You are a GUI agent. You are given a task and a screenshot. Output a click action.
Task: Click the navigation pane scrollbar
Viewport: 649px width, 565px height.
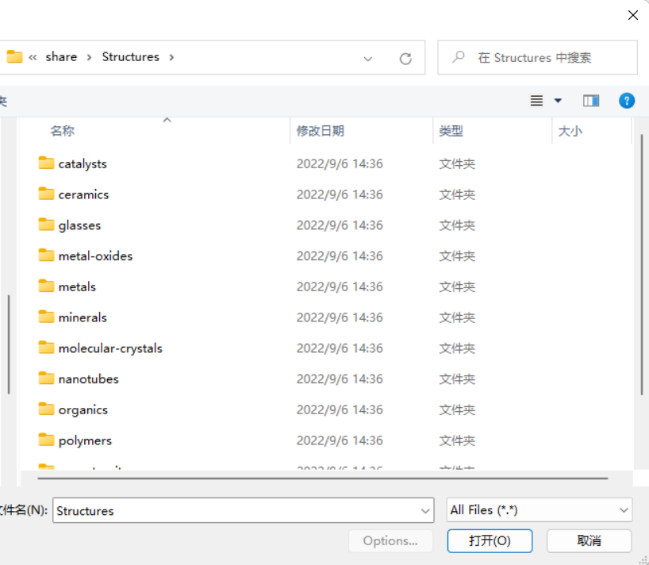(9, 344)
